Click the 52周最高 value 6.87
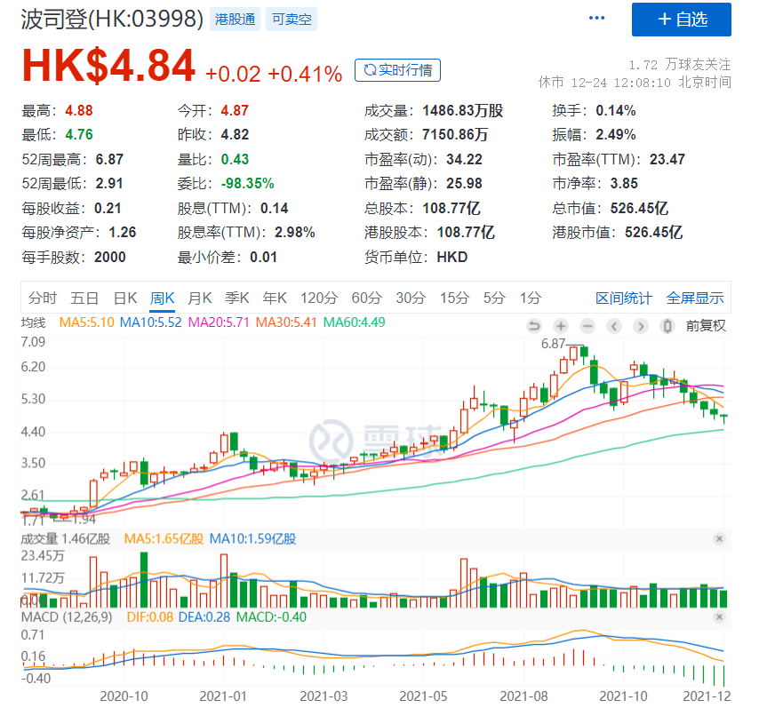This screenshot has height=716, width=767. 109,159
